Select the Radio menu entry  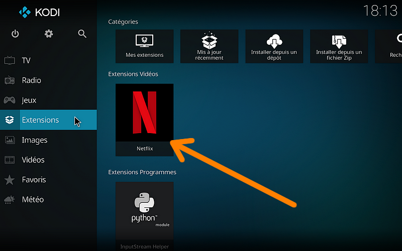[x=48, y=80]
